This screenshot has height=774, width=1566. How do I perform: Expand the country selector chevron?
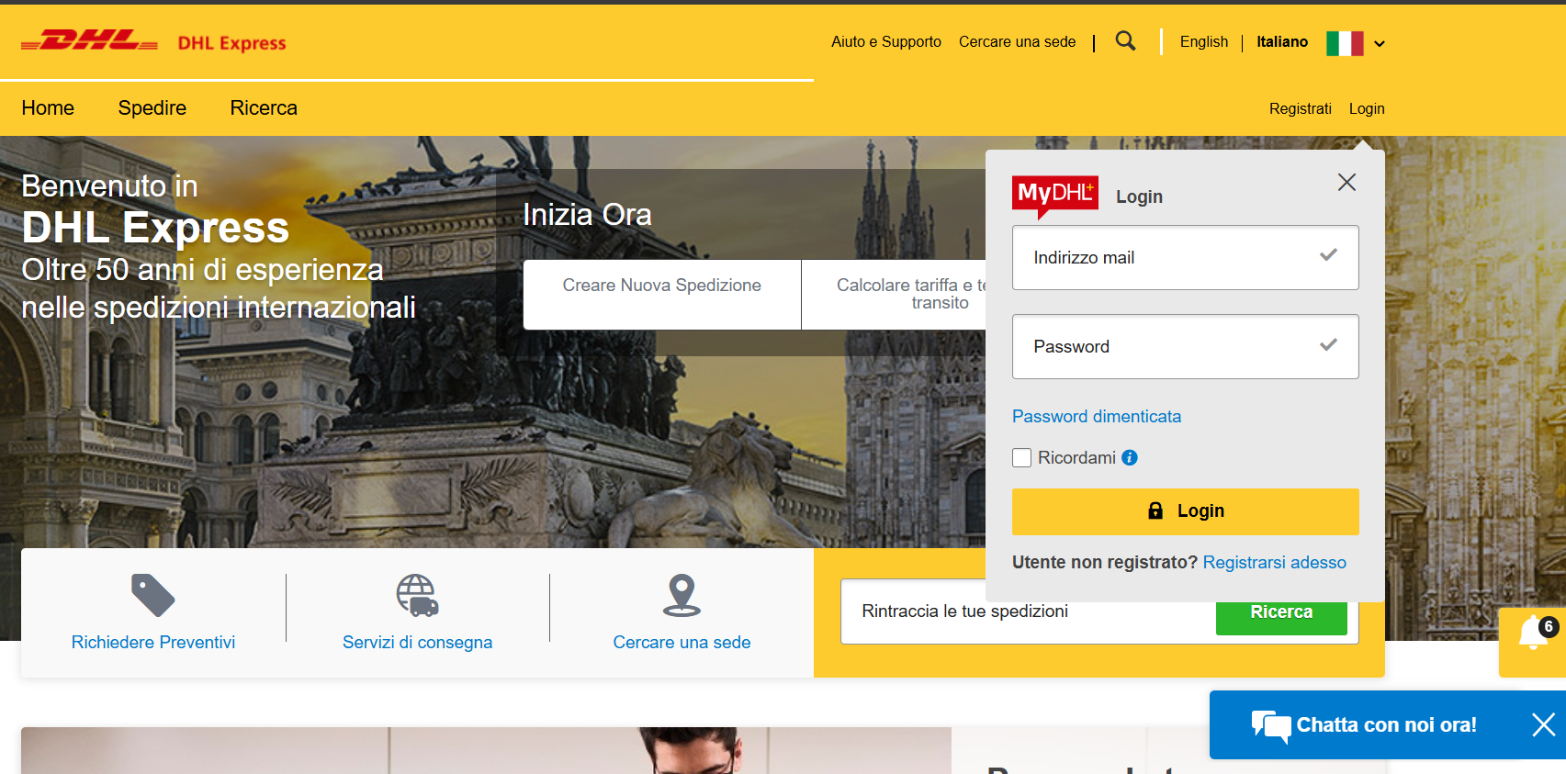tap(1379, 43)
